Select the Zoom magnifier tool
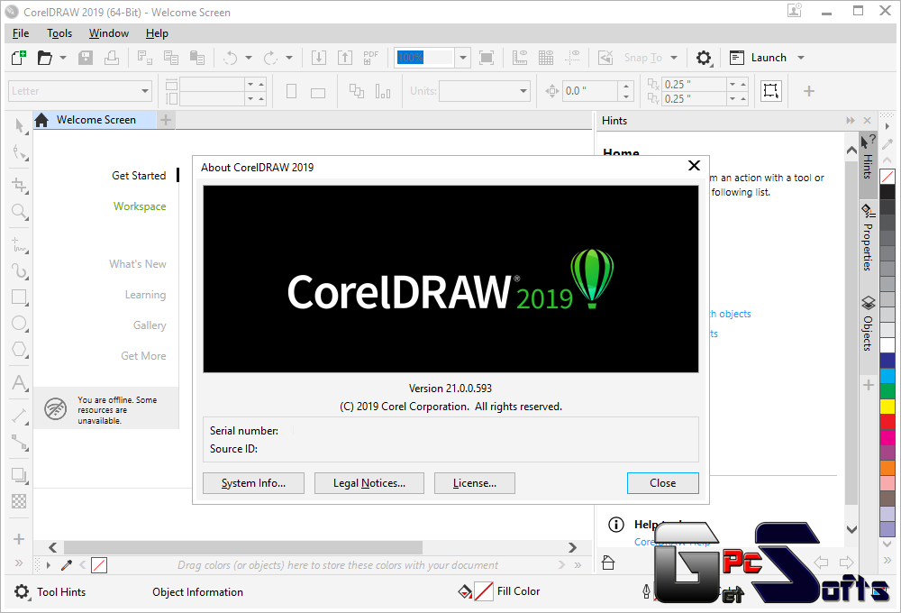 point(20,212)
